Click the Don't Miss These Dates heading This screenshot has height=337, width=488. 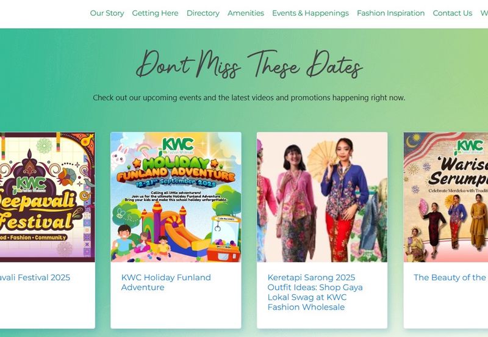point(249,64)
